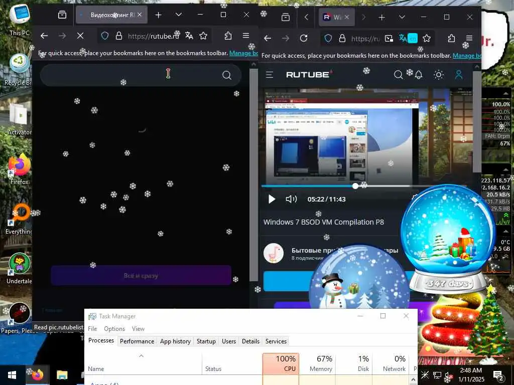The width and height of the screenshot is (514, 385).
Task: Open notification center in system tray
Action: (x=498, y=375)
